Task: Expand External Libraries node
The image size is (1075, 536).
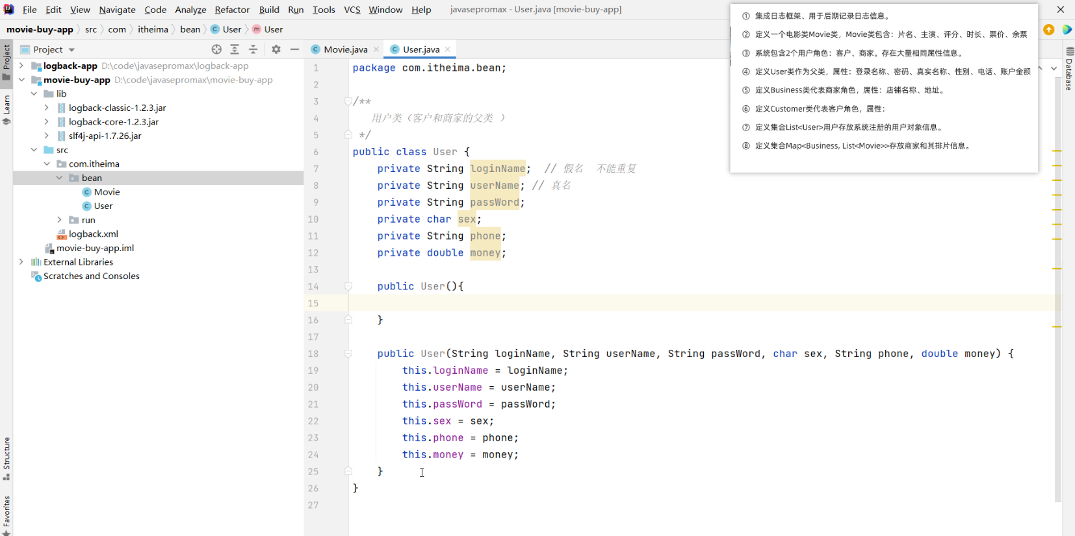Action: [21, 262]
